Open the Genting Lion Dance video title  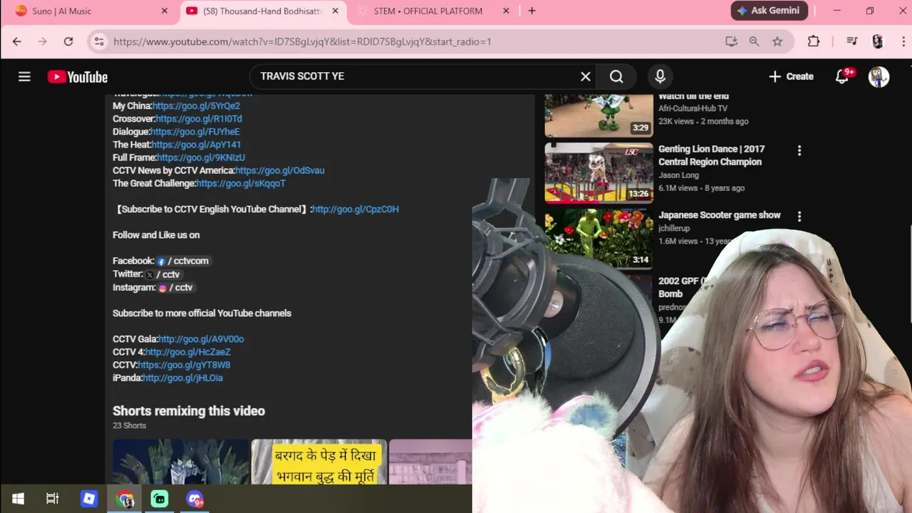711,155
